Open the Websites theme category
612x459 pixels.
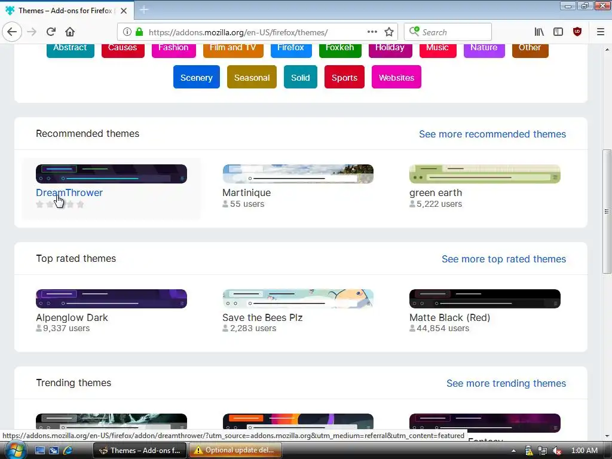(396, 77)
